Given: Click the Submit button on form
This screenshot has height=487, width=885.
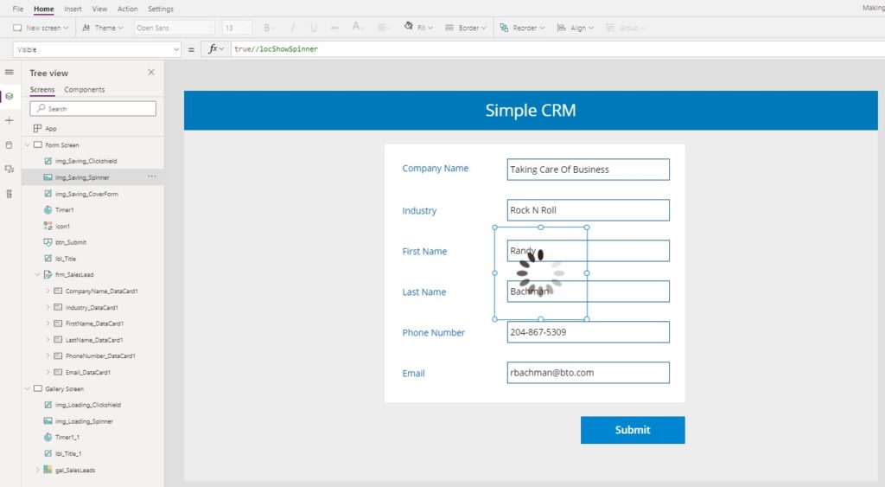Looking at the screenshot, I should 633,430.
